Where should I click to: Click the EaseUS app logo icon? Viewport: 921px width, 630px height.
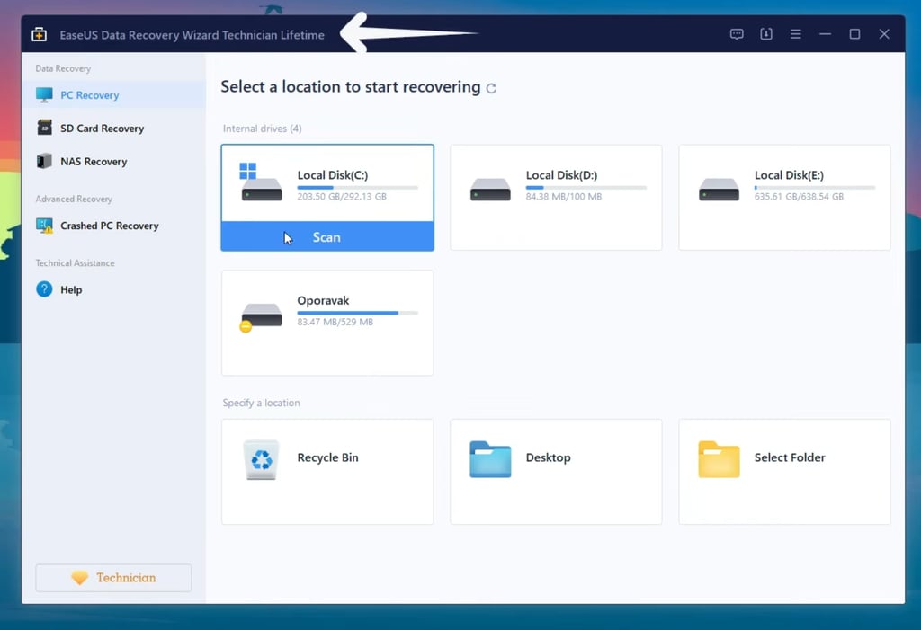pos(40,34)
